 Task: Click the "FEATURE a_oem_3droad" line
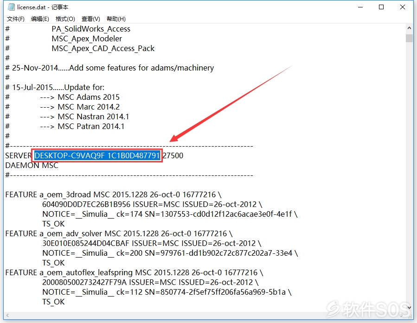click(113, 195)
